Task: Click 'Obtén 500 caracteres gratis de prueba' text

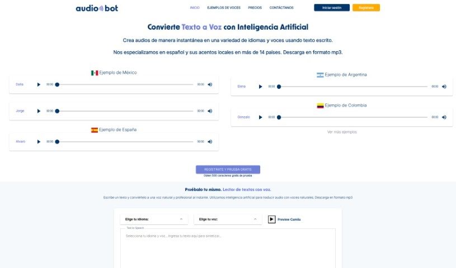Action: point(228,176)
